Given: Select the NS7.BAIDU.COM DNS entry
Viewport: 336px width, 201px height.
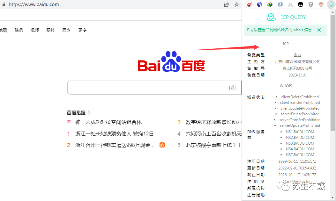Looking at the screenshot, I should (x=300, y=155).
